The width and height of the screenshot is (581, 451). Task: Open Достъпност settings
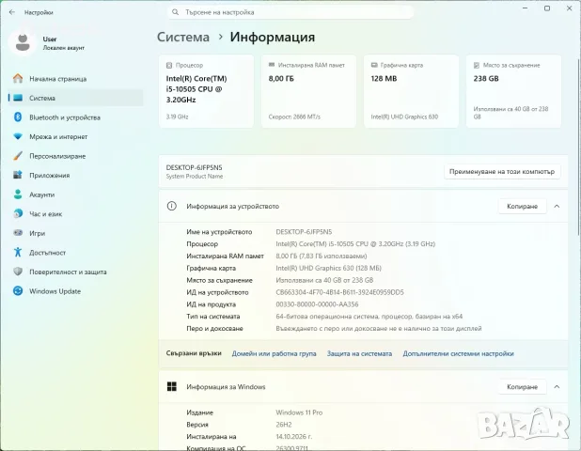point(75,252)
